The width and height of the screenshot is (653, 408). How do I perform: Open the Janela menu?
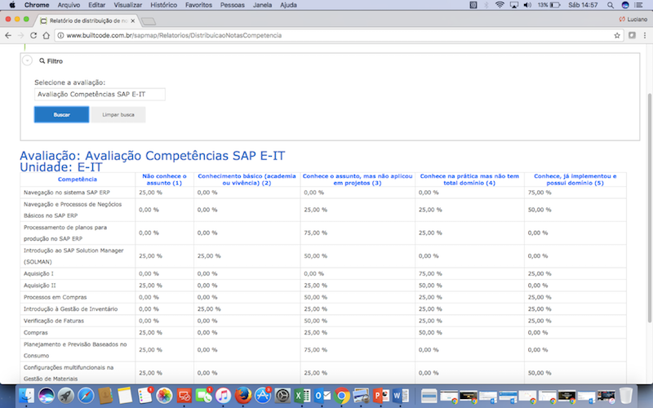tap(262, 5)
